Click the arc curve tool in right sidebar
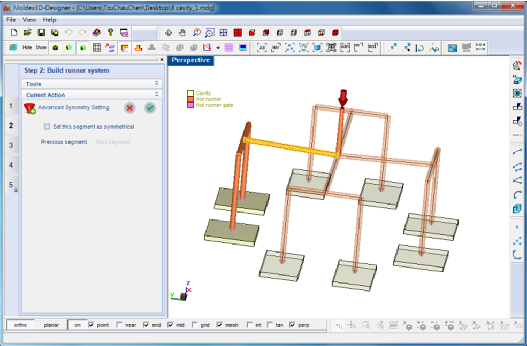This screenshot has width=527, height=346. [x=517, y=195]
